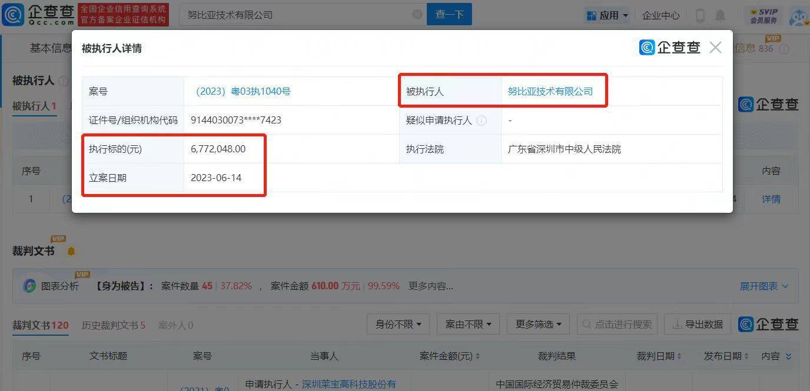
Task: Go to 企业中心
Action: pos(660,16)
